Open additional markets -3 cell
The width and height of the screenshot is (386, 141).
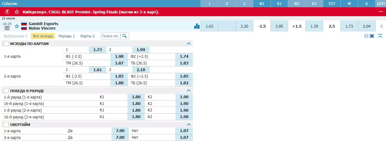(x=381, y=26)
